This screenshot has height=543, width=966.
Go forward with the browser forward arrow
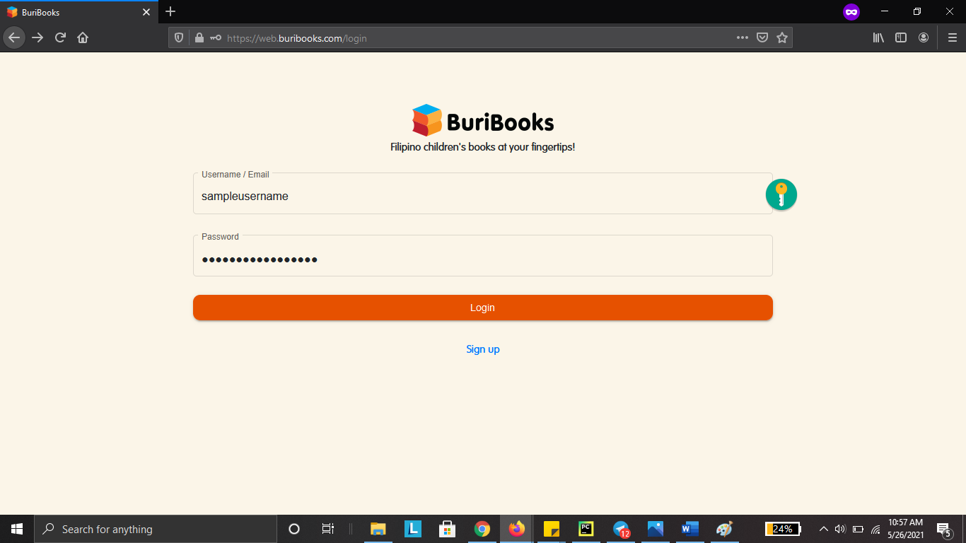[37, 37]
